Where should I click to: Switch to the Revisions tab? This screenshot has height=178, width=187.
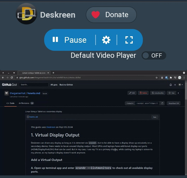point(26,103)
